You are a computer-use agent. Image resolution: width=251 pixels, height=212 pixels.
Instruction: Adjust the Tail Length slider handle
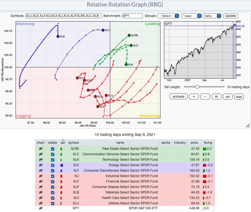click(x=197, y=87)
